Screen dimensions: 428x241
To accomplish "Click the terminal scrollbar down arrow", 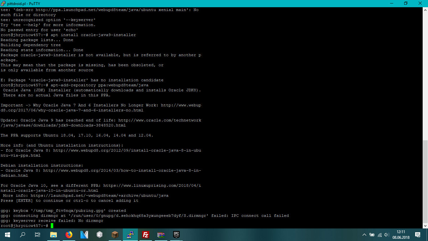I will click(425, 226).
